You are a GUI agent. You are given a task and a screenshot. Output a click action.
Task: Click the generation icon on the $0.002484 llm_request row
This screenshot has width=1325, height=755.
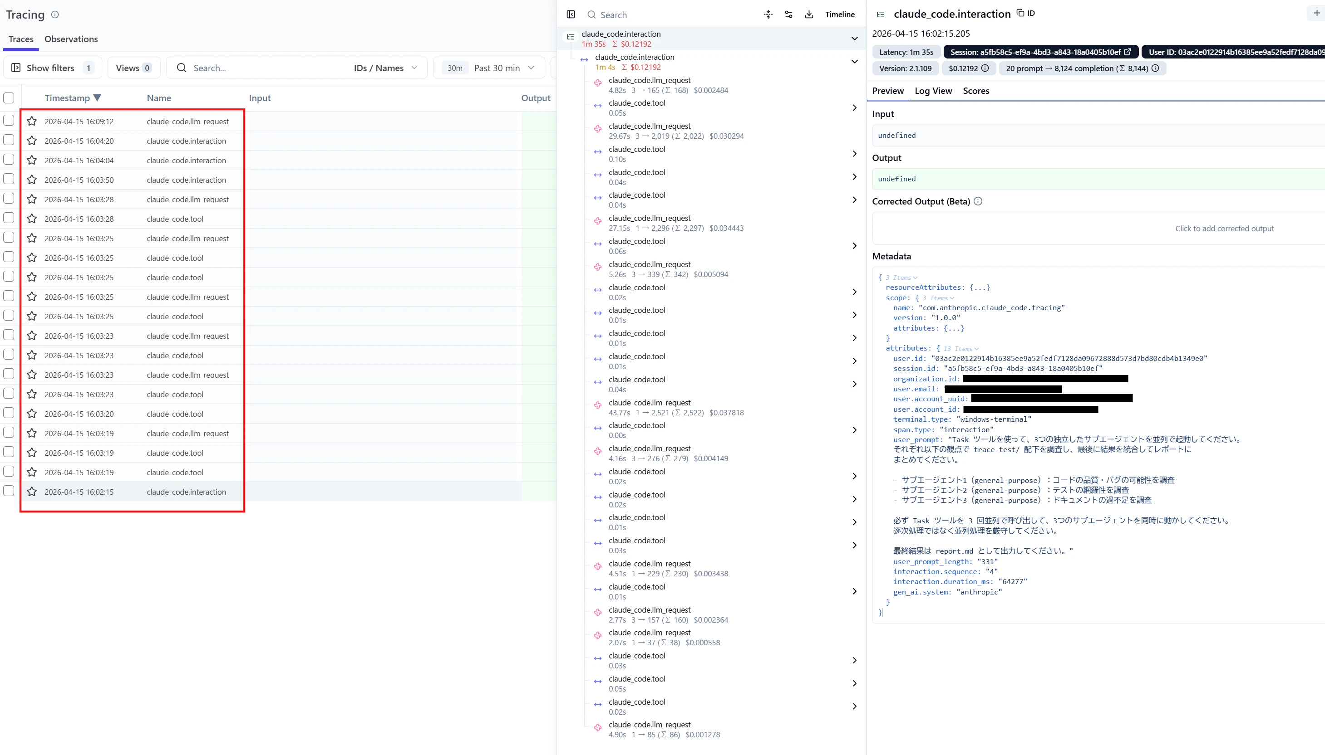pyautogui.click(x=598, y=83)
